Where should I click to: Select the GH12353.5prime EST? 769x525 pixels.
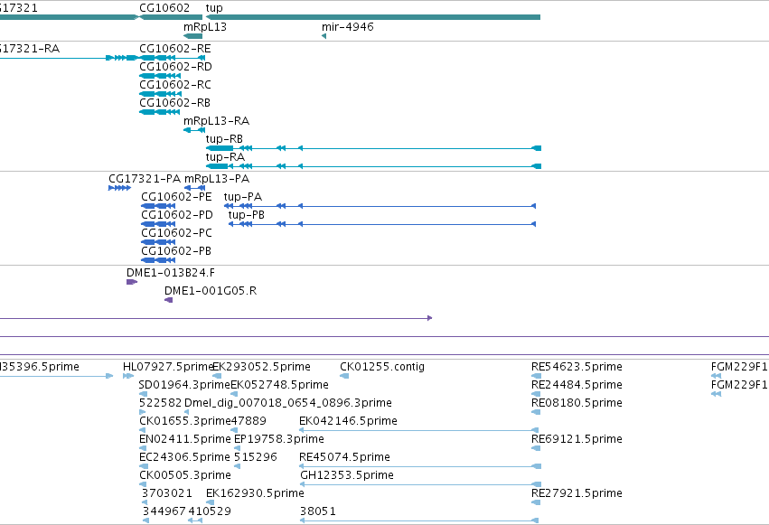coord(420,485)
